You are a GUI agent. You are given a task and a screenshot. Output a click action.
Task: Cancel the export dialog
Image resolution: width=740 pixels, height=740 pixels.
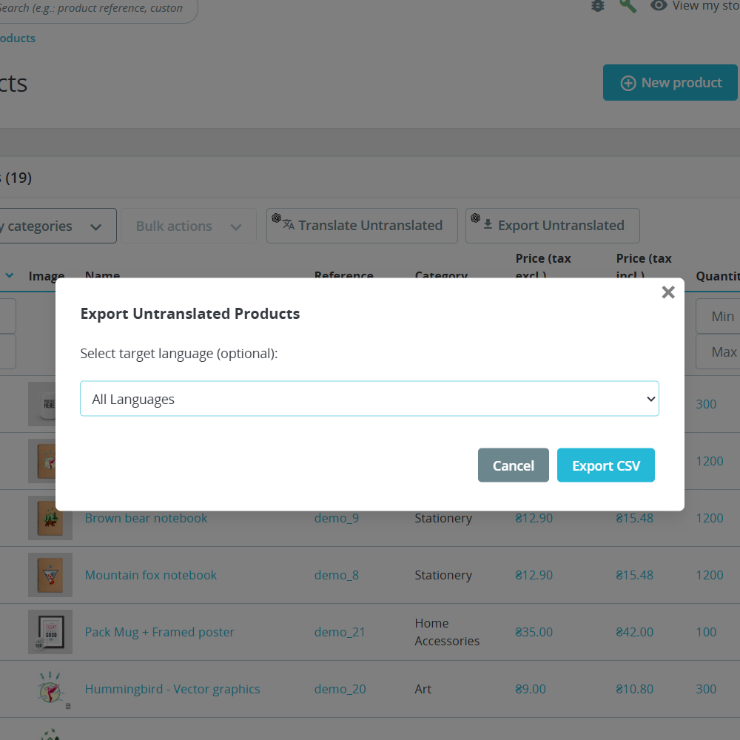pyautogui.click(x=513, y=465)
